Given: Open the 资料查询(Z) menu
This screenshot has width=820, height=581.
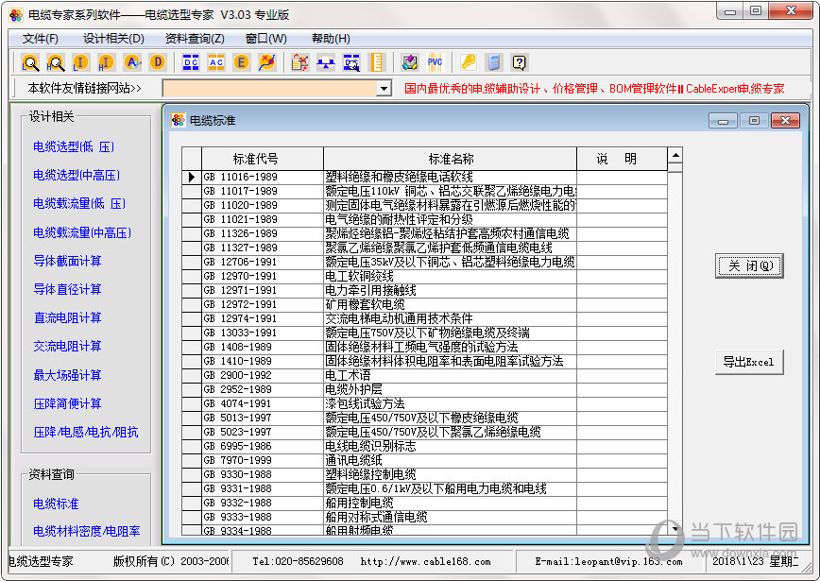Looking at the screenshot, I should [x=195, y=39].
